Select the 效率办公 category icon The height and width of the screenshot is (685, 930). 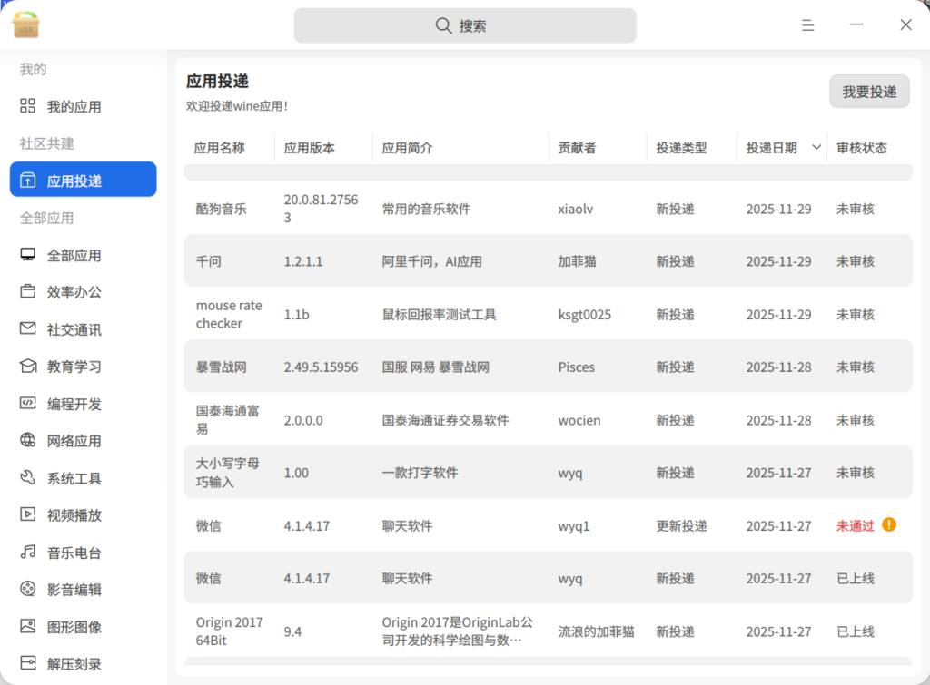[x=28, y=292]
